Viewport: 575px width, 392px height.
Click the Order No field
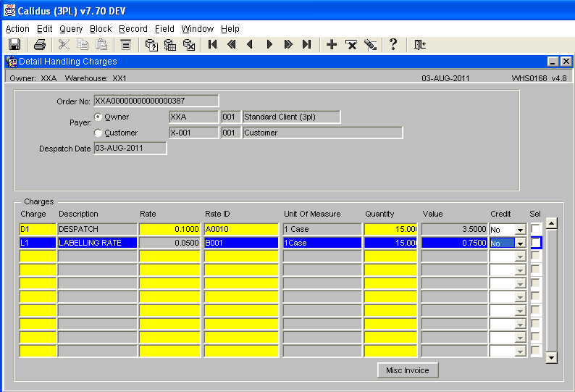[156, 101]
